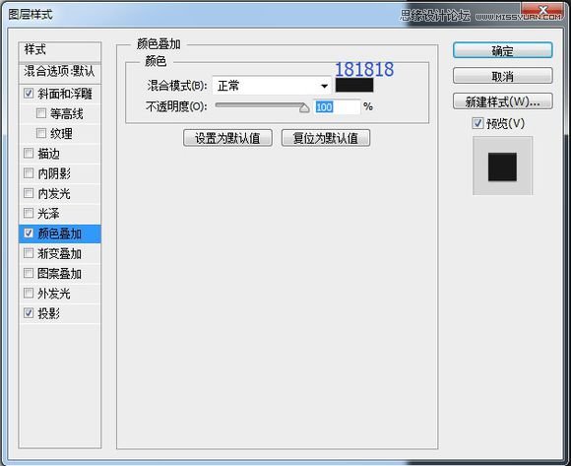Screen dimensions: 571x466
Task: Enable the 描边 checkbox
Action: pyautogui.click(x=29, y=153)
